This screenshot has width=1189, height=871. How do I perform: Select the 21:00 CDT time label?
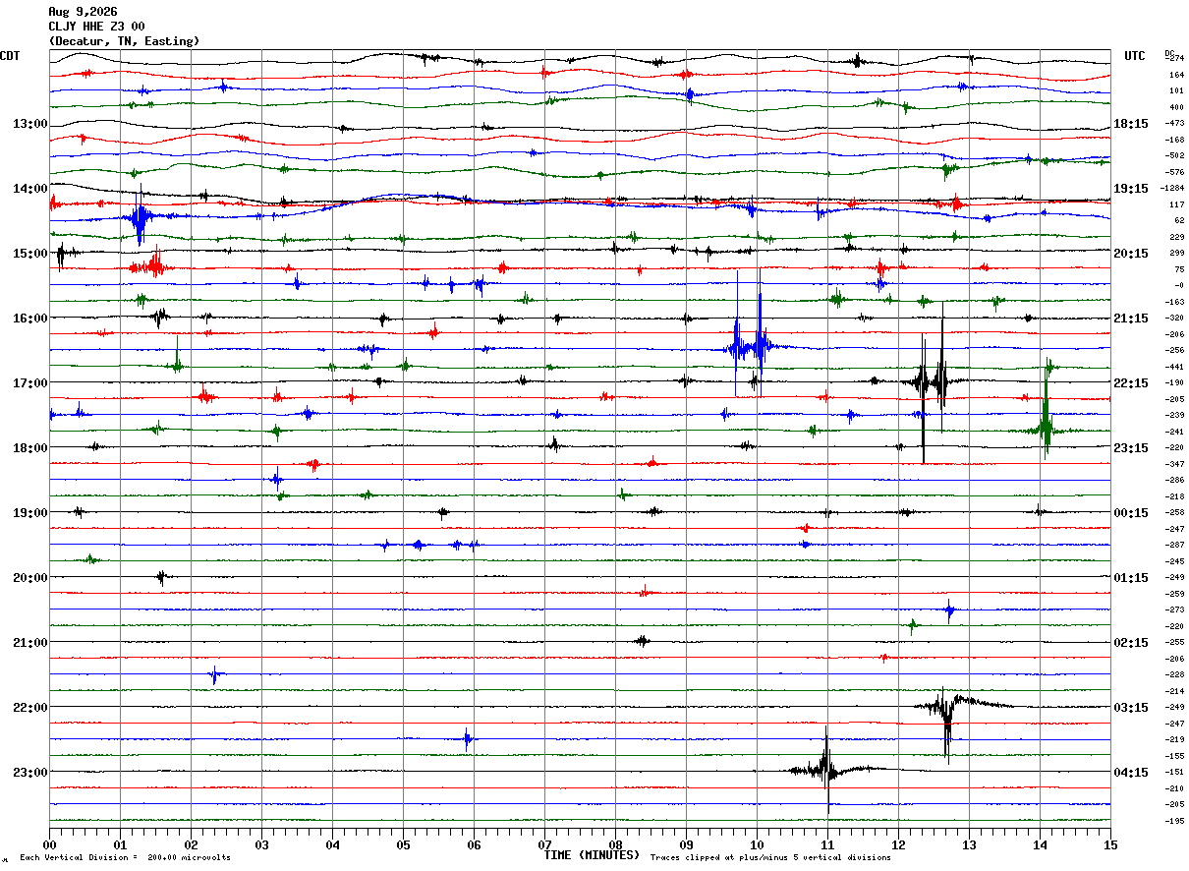point(30,643)
